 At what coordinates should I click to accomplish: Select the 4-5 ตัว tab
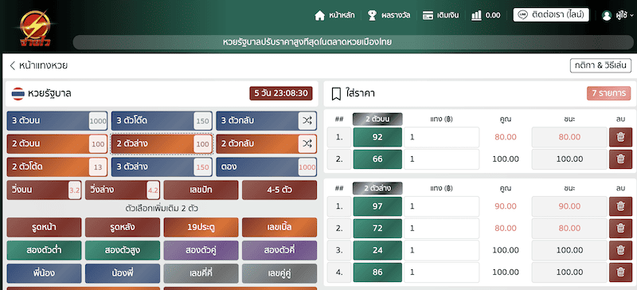[279, 190]
